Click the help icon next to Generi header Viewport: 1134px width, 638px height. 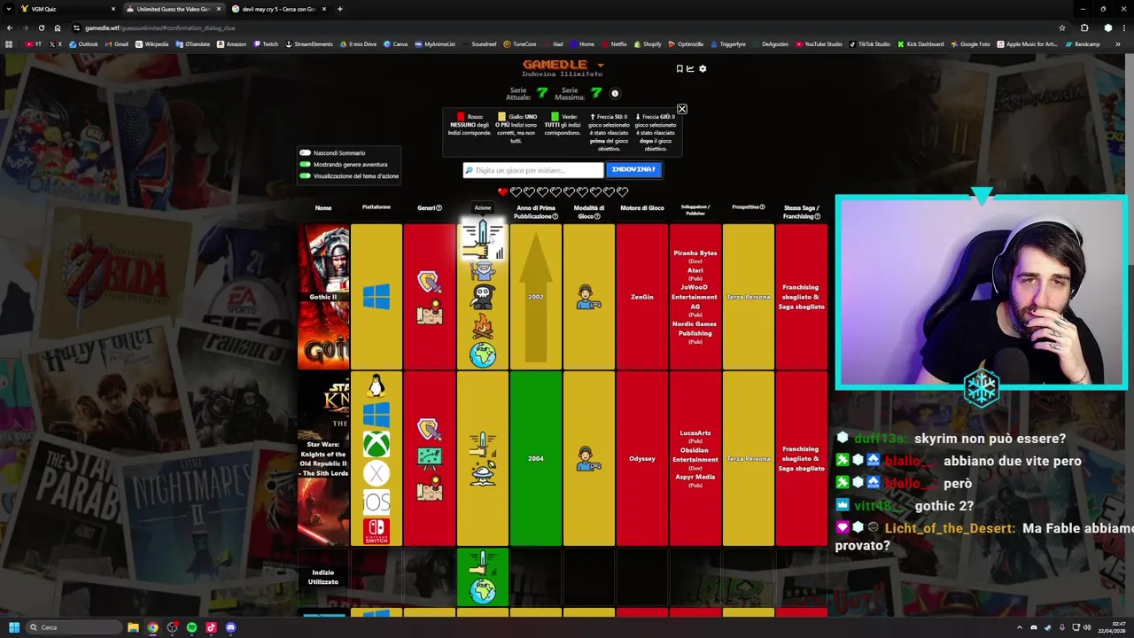(x=439, y=208)
